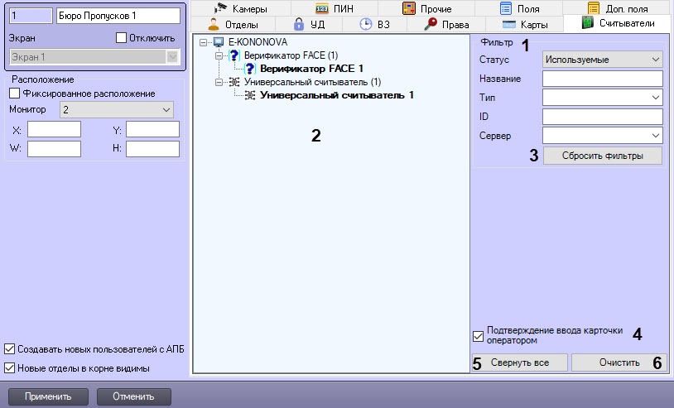Enable Фиксированное расположение checkbox
This screenshot has height=408, width=674.
click(x=13, y=93)
